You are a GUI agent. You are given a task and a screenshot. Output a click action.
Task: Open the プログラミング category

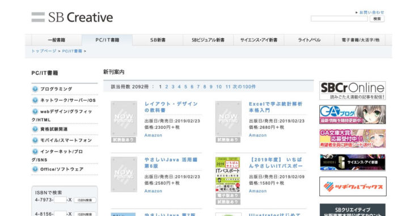[56, 89]
